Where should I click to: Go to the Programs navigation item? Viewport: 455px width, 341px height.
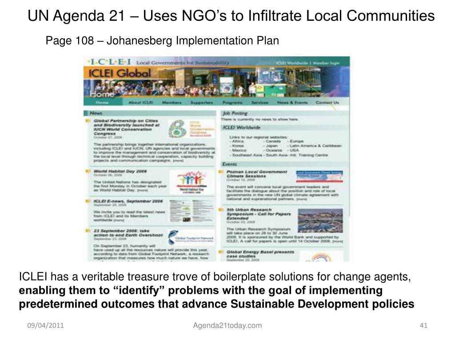point(232,103)
